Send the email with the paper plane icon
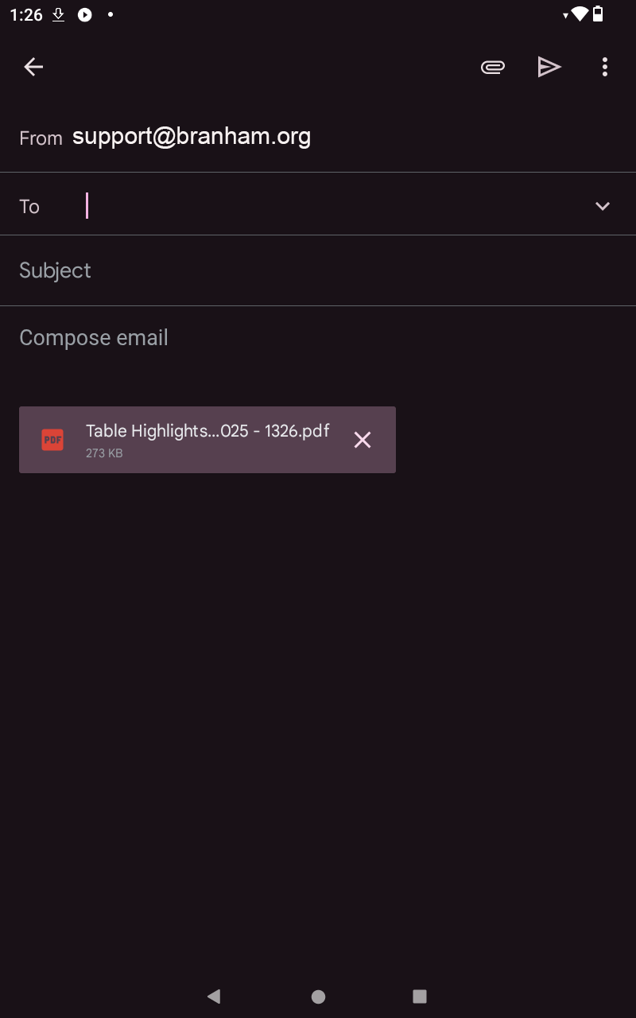636x1018 pixels. 549,68
